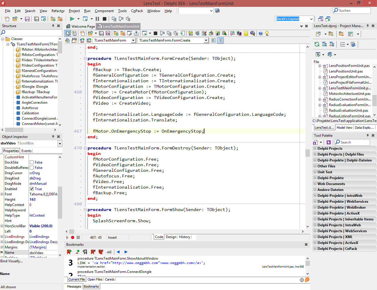
Task: Go to next bookmark with blue right arrow
Action: [126, 252]
